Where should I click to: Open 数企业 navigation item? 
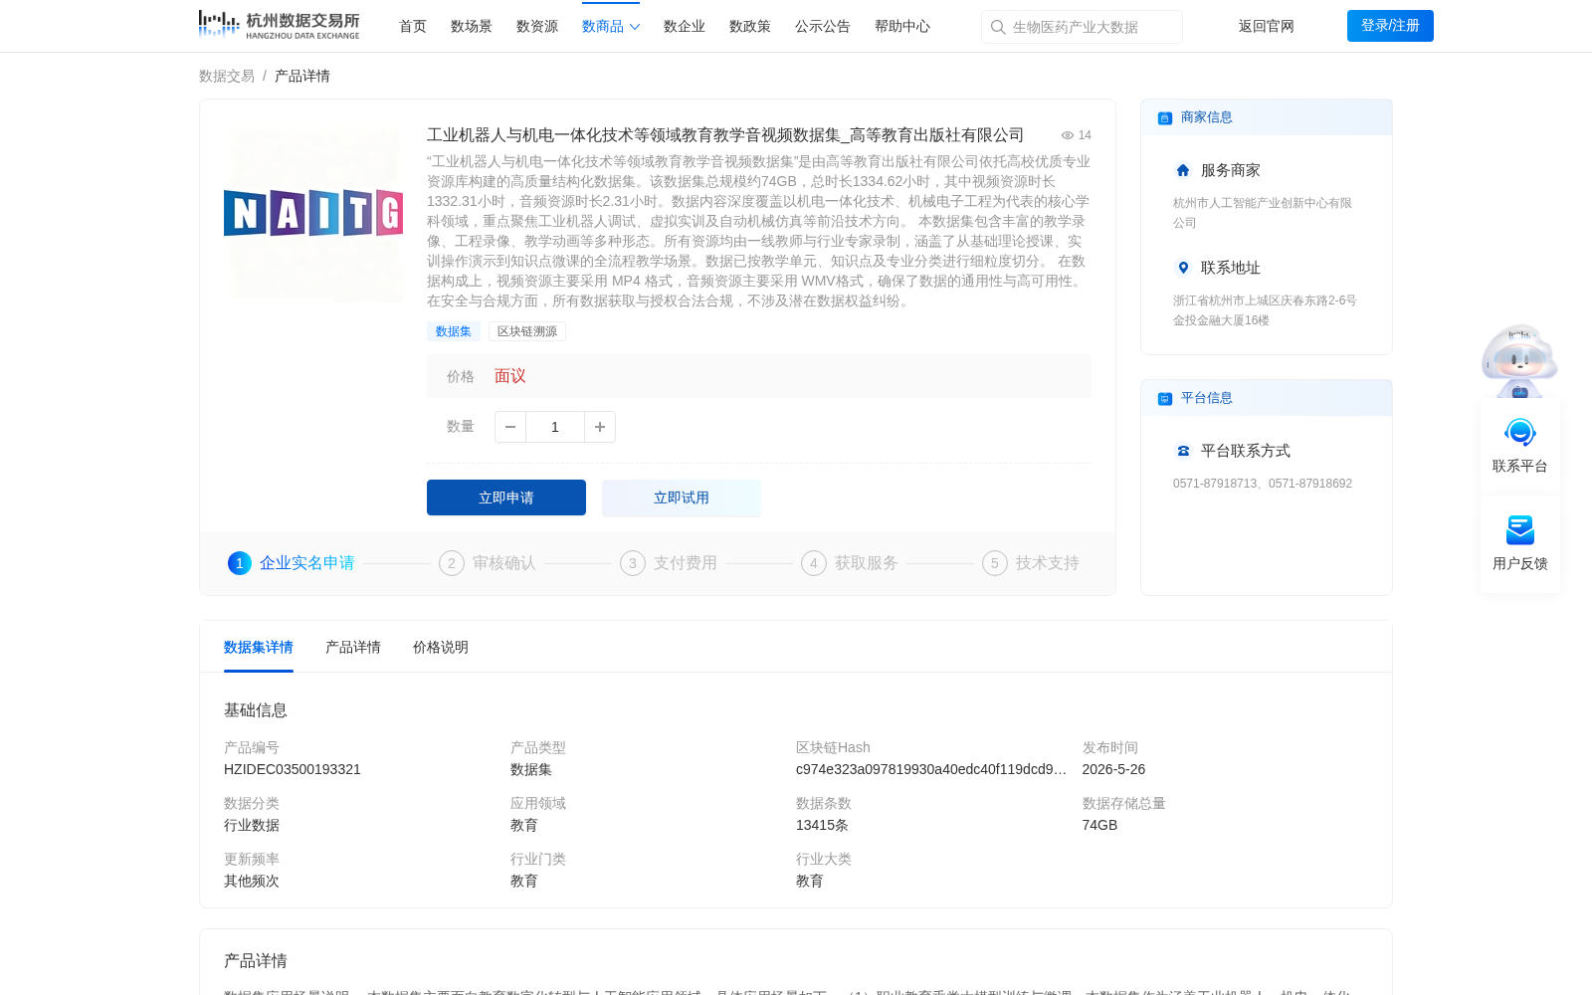coord(685,27)
